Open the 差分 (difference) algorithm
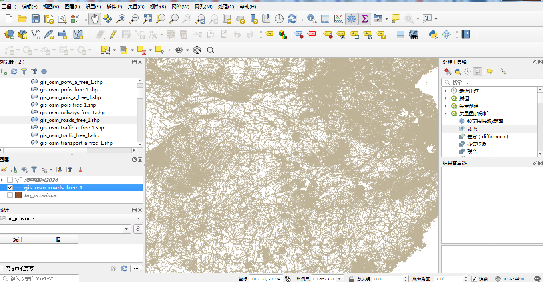 click(487, 136)
